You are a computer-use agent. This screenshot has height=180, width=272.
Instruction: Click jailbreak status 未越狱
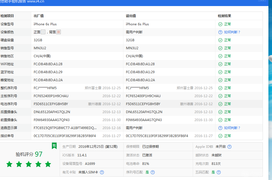pos(216,155)
